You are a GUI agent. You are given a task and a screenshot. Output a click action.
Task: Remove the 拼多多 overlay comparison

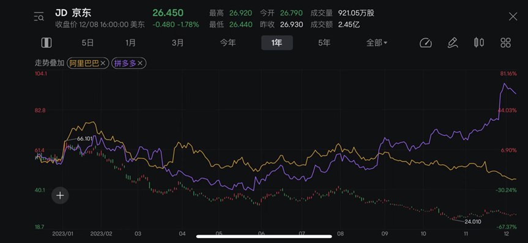click(140, 63)
